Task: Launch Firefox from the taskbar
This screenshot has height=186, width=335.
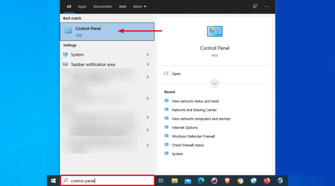Action: [267, 181]
